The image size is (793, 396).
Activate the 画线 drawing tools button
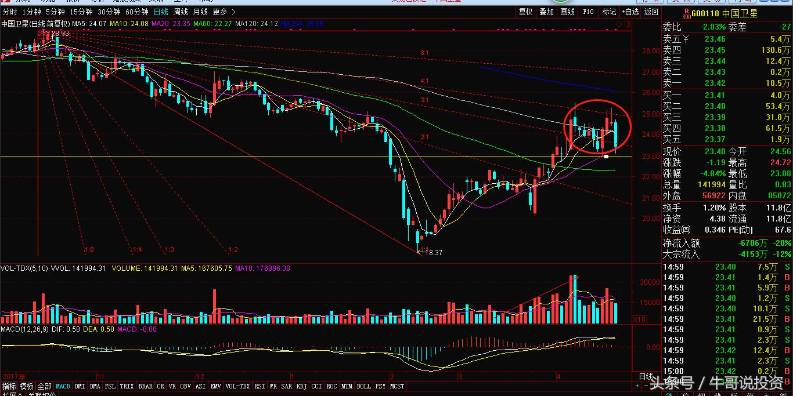point(567,12)
